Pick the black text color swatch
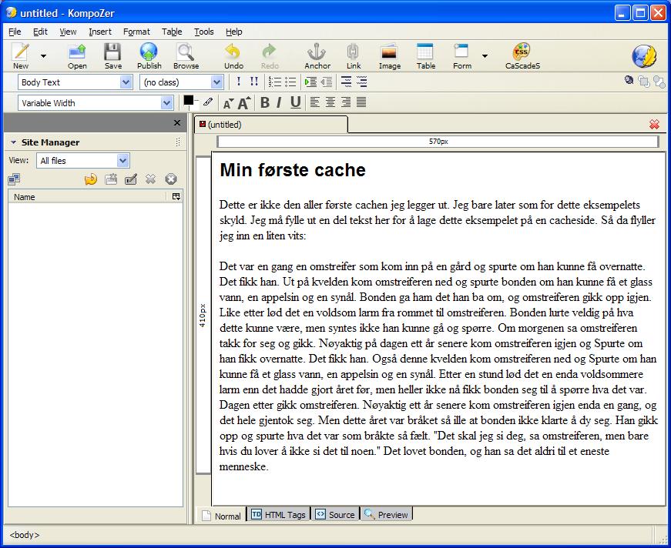 188,101
